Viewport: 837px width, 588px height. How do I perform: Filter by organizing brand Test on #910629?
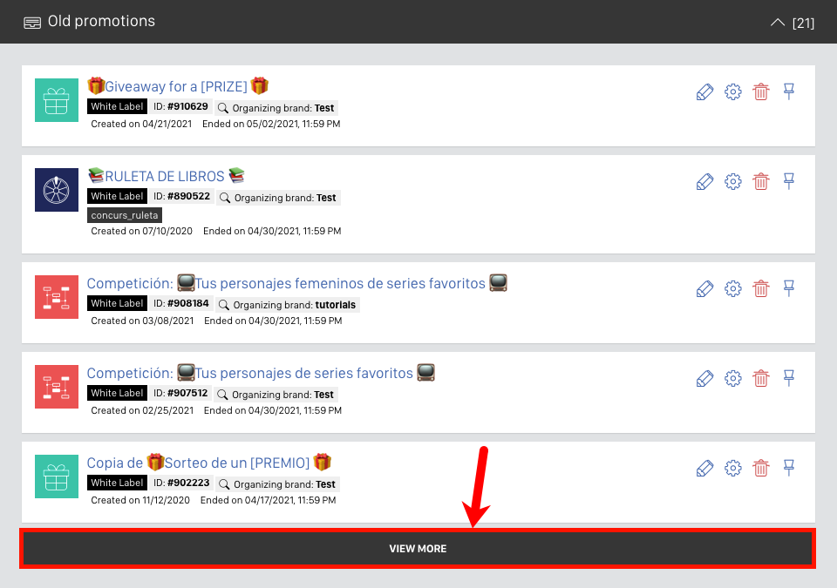[276, 108]
